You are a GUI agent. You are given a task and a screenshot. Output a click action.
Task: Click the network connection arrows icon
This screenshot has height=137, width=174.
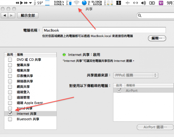pyautogui.click(x=135, y=3)
